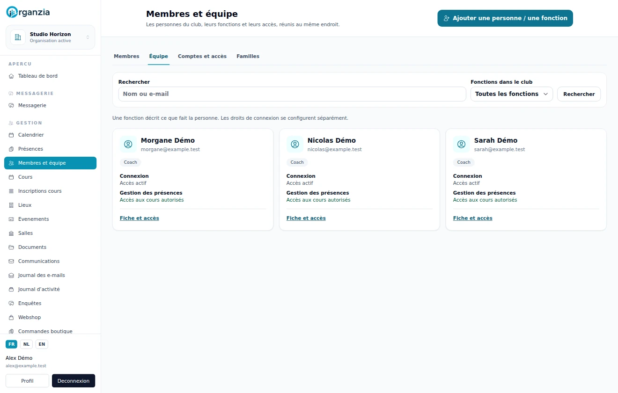Switch language to EN
The height and width of the screenshot is (393, 618).
coord(42,344)
